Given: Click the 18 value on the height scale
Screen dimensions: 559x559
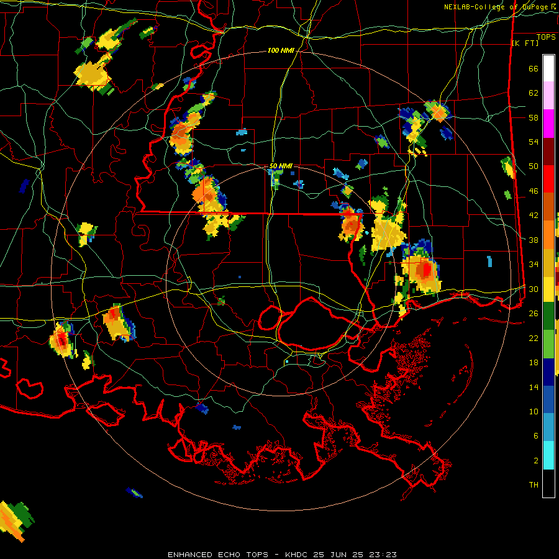Looking at the screenshot, I should click(534, 363).
